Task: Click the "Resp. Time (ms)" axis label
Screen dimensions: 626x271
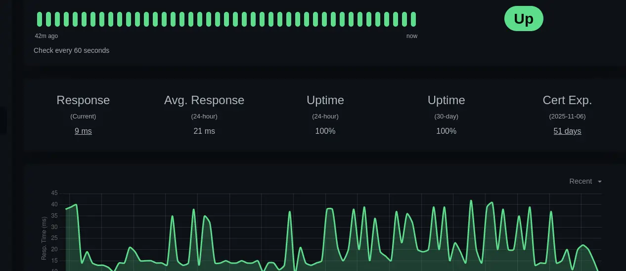Action: (x=44, y=238)
